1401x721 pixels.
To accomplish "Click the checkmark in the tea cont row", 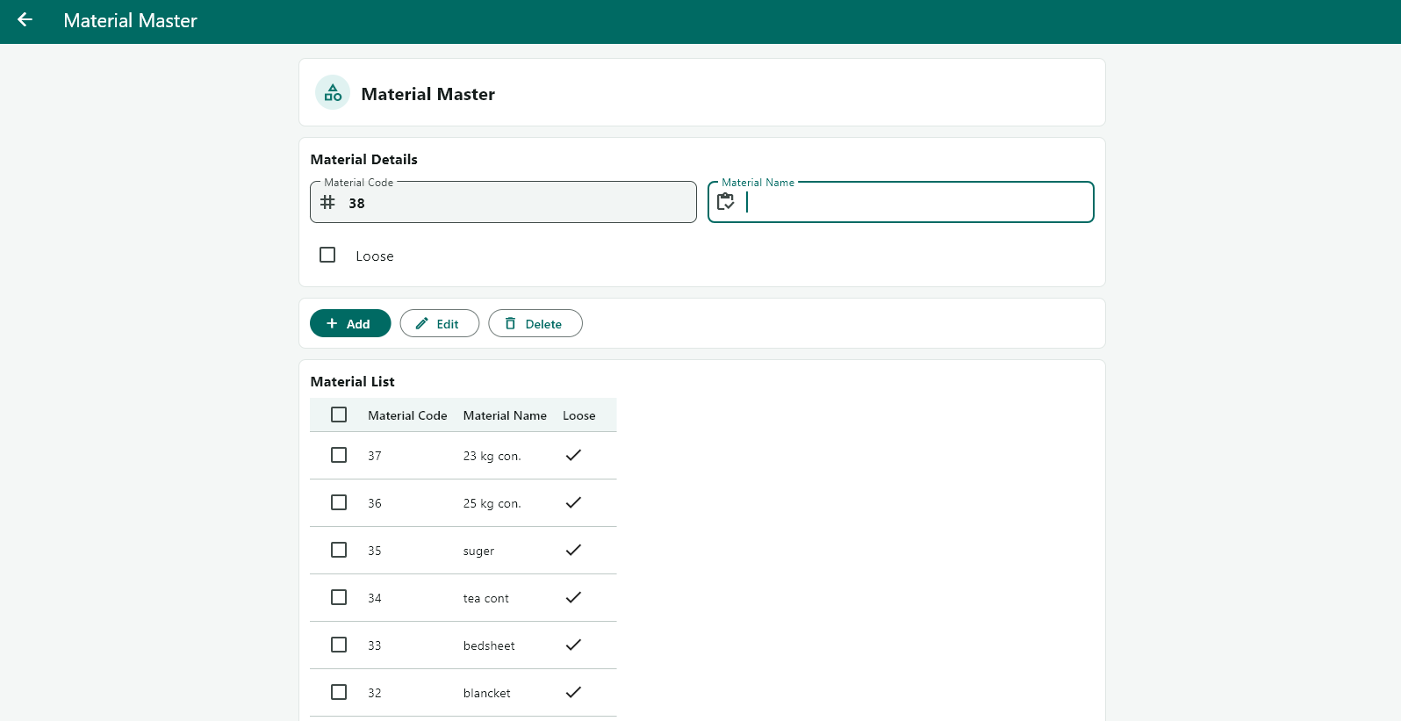I will pyautogui.click(x=573, y=597).
